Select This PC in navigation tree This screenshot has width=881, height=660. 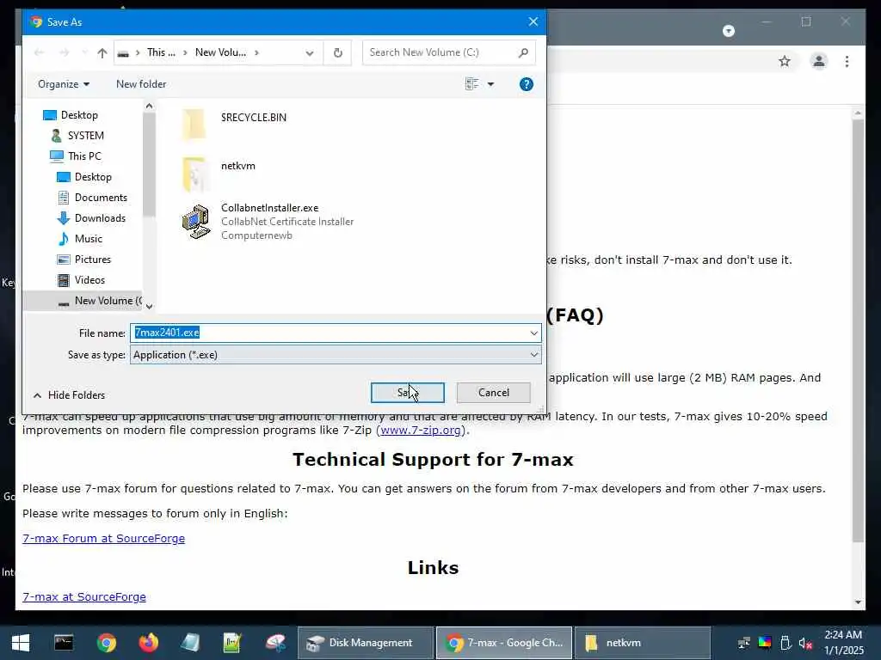(84, 156)
